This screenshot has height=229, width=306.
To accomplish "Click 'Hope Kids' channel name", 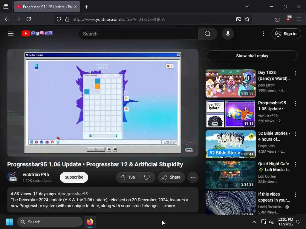I will [266, 146].
